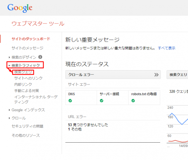Click the 現在のステータス heading
The width and height of the screenshot is (188, 160).
pyautogui.click(x=87, y=64)
